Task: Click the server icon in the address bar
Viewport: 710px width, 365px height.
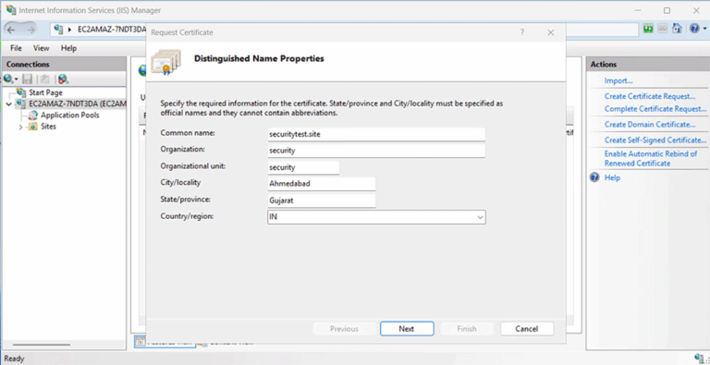Action: pos(58,30)
